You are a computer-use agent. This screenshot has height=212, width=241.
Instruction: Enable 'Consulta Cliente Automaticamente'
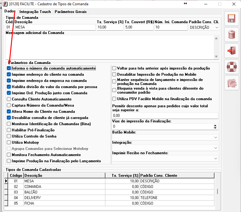9,99
